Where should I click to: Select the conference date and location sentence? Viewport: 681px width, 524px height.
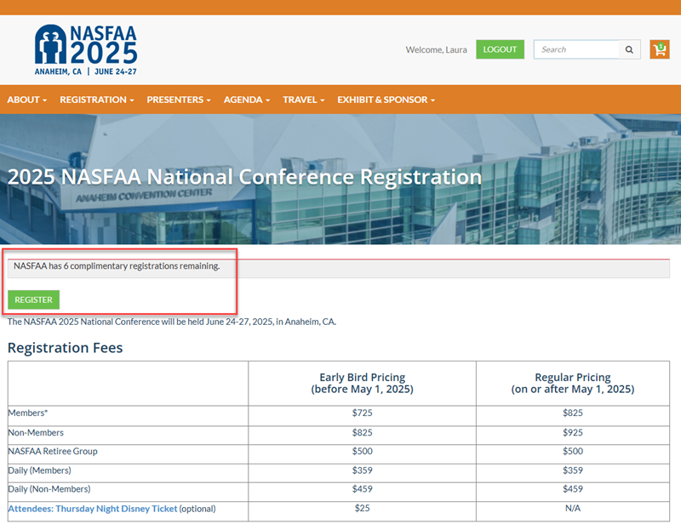click(172, 322)
